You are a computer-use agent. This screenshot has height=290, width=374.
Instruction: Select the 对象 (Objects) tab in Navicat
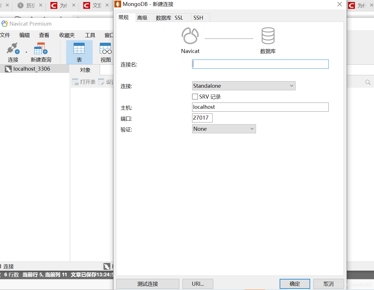pos(85,70)
